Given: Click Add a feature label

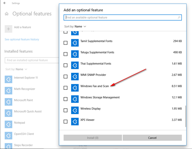Looking at the screenshot, I should tap(23, 27).
